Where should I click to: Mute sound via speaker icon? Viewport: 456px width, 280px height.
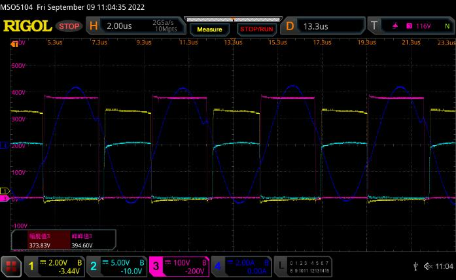click(429, 266)
